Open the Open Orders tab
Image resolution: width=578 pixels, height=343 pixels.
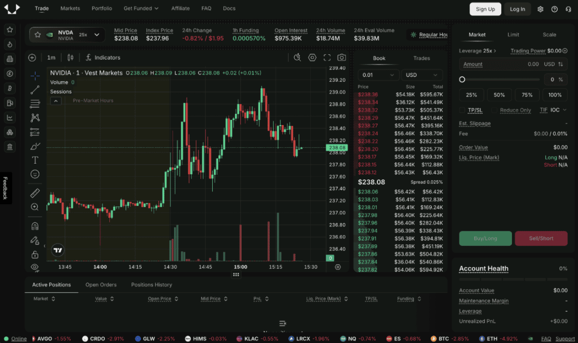click(101, 285)
